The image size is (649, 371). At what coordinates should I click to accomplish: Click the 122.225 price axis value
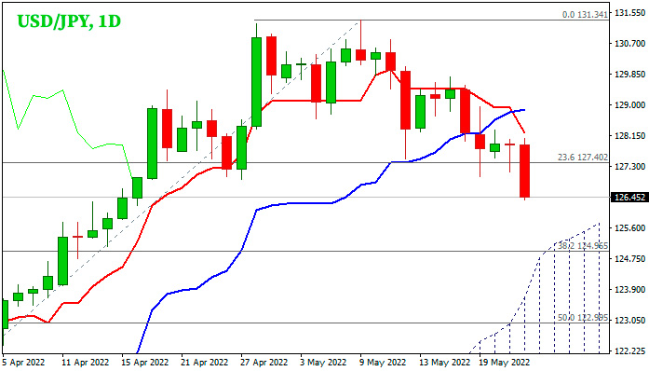630,350
